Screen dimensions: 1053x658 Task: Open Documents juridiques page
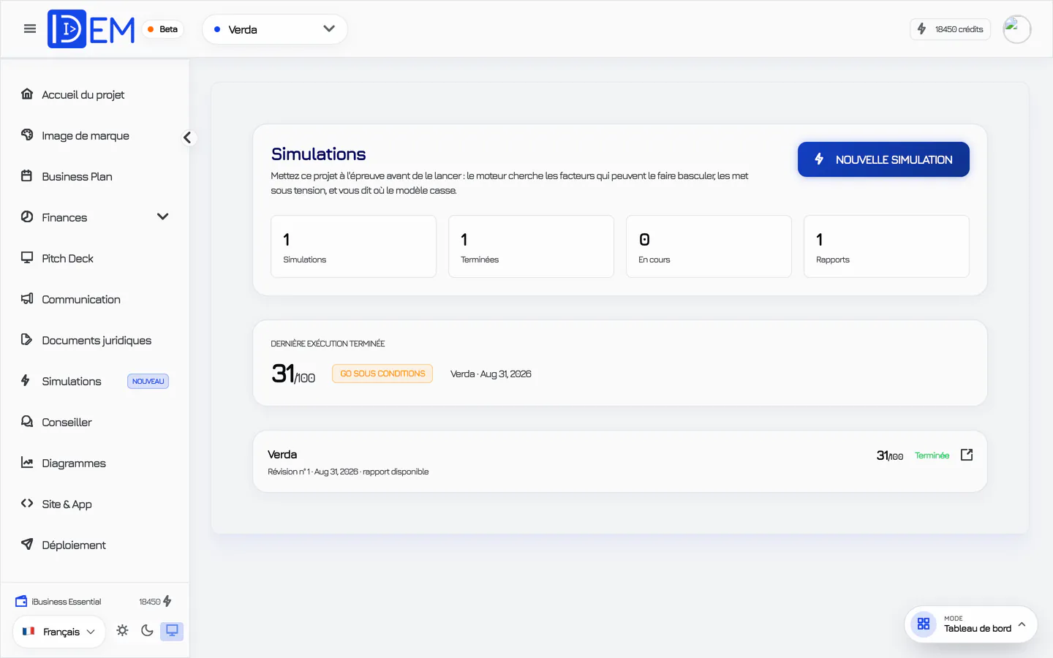[97, 340]
